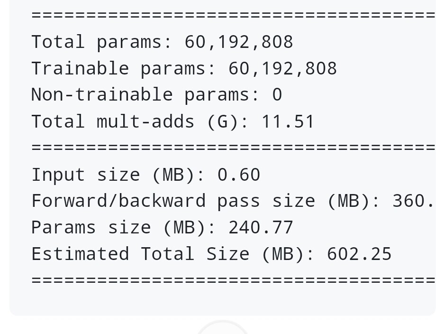
Task: Click the 'Non-trainable params: 0' line
Action: 156,94
